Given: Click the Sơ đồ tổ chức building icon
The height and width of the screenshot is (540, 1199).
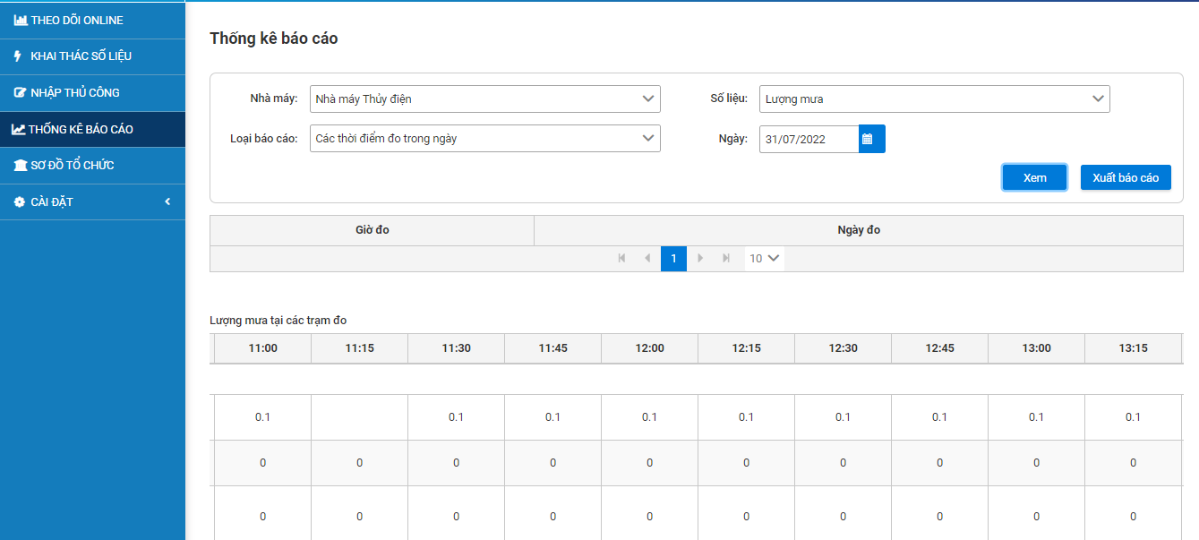Looking at the screenshot, I should point(21,166).
